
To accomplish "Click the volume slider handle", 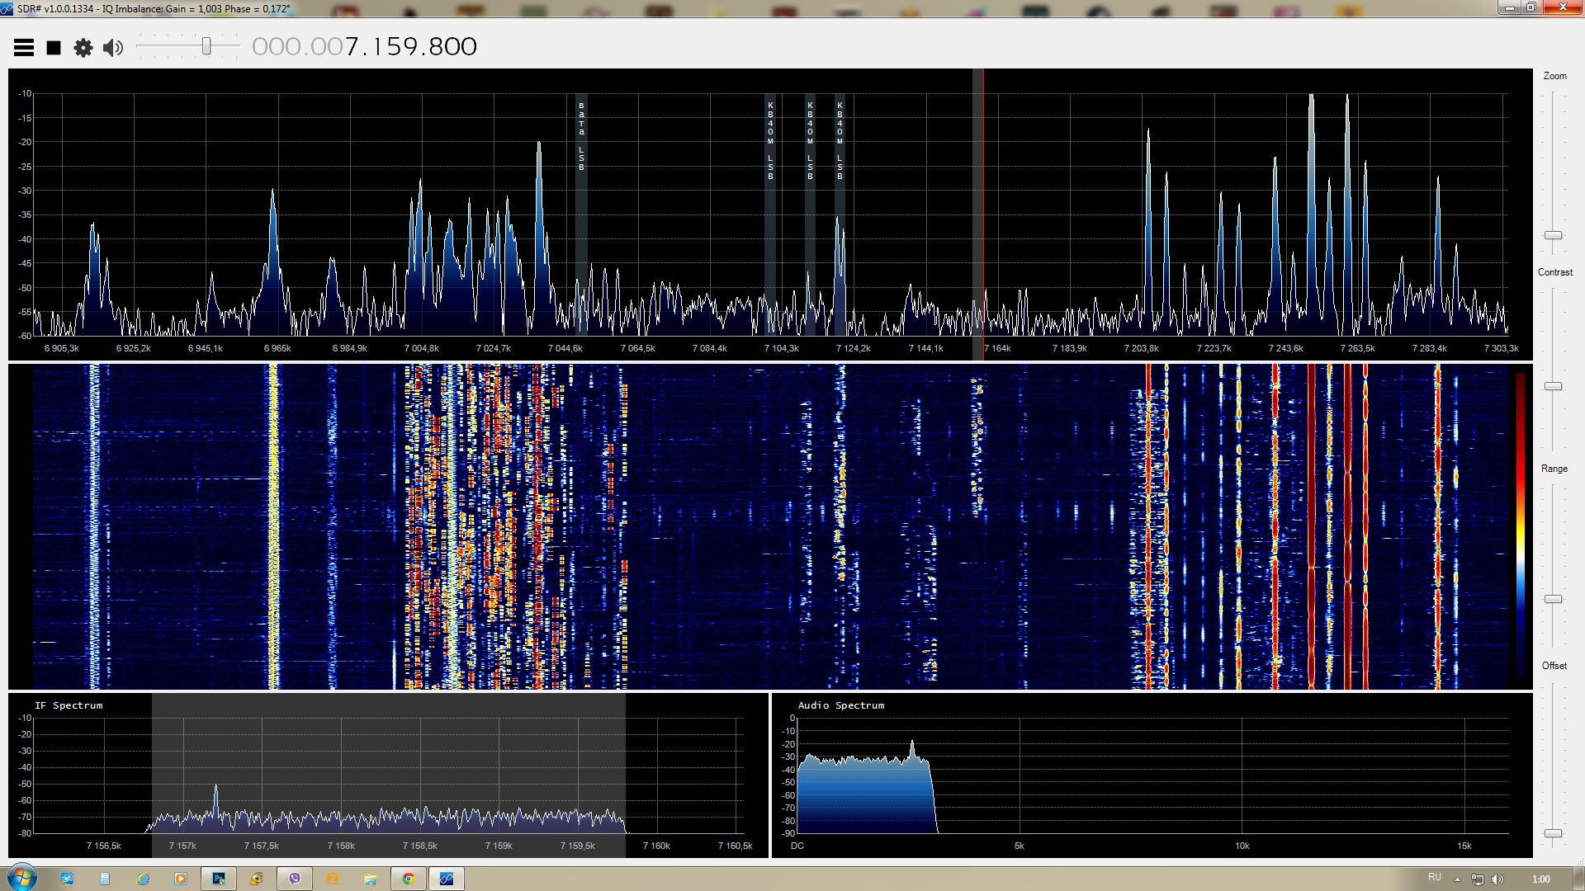I will (x=206, y=46).
